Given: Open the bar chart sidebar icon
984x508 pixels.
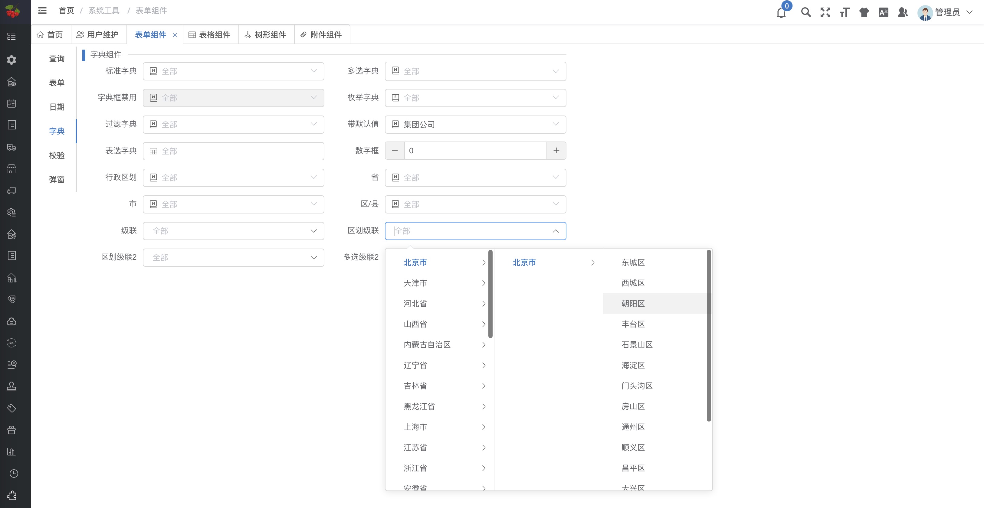Looking at the screenshot, I should [12, 452].
